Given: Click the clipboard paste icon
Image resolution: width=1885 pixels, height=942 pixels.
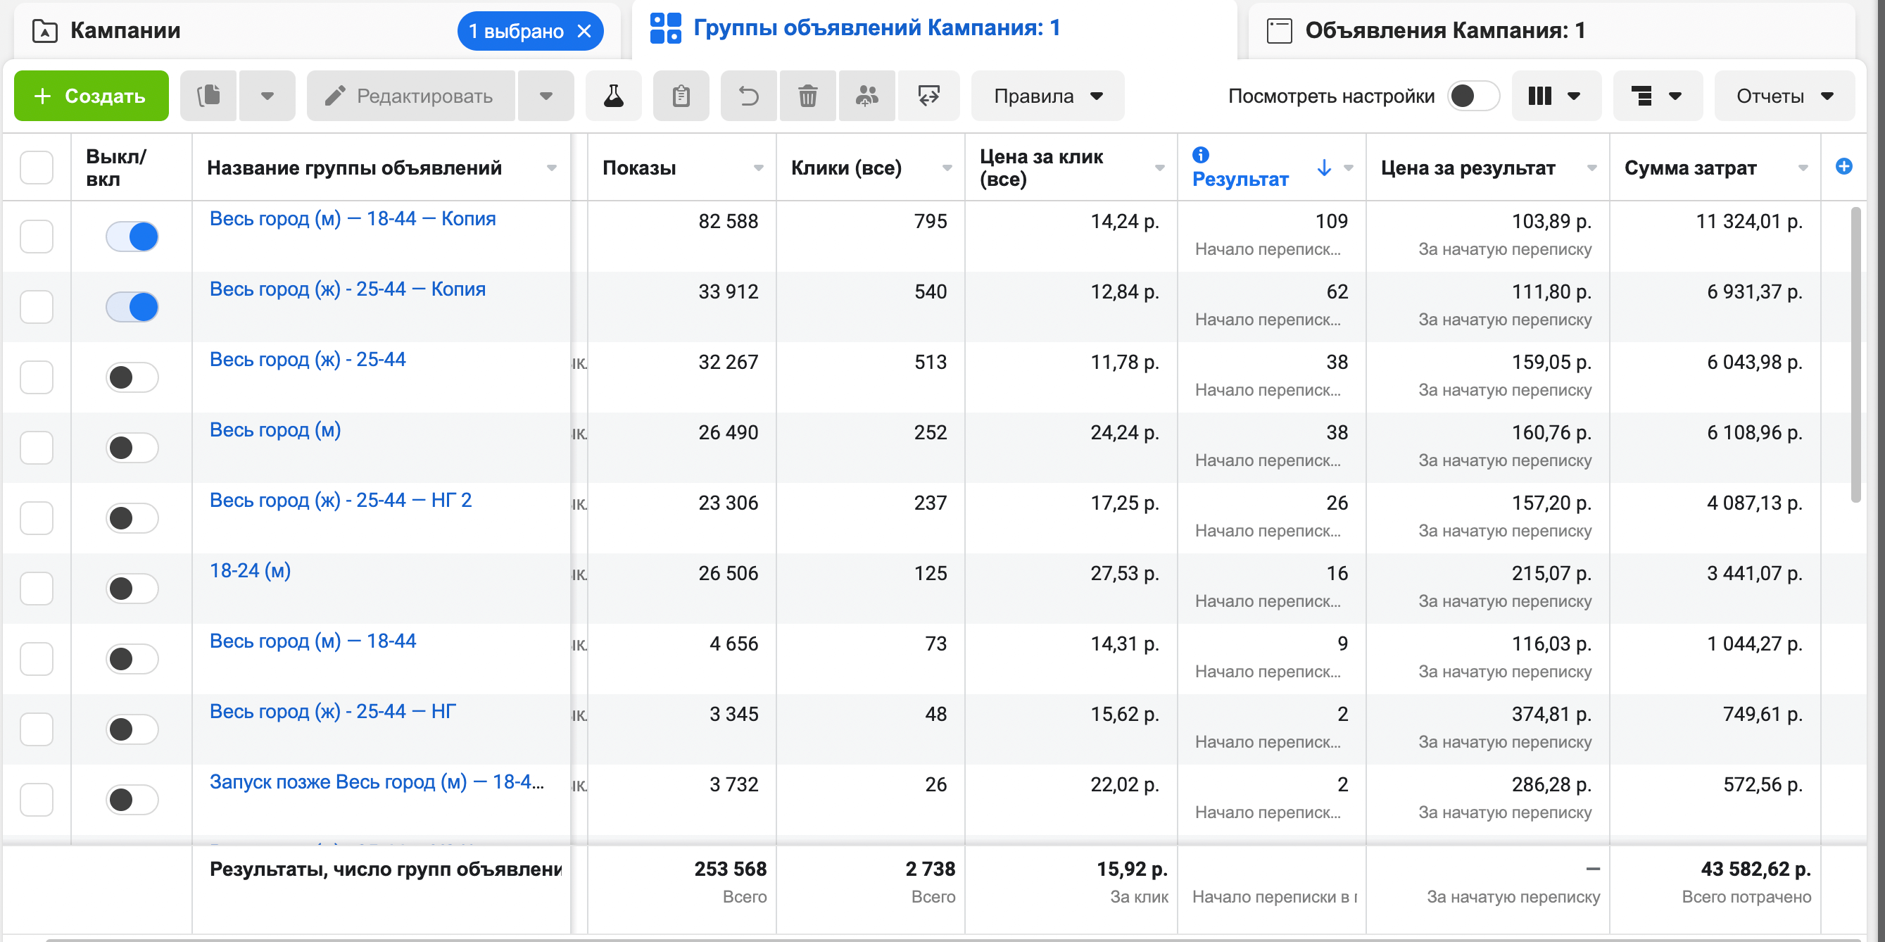Looking at the screenshot, I should [681, 96].
